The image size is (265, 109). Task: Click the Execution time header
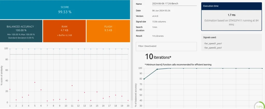[232, 6]
